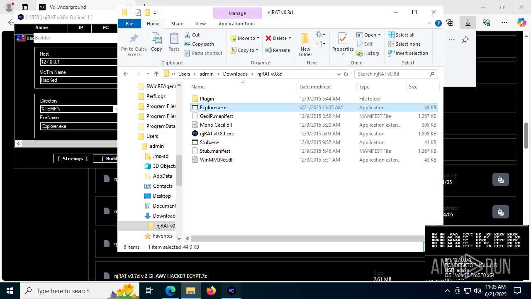Screen dimensions: 531x299
Task: Click the red Delete icon
Action: [x=268, y=38]
